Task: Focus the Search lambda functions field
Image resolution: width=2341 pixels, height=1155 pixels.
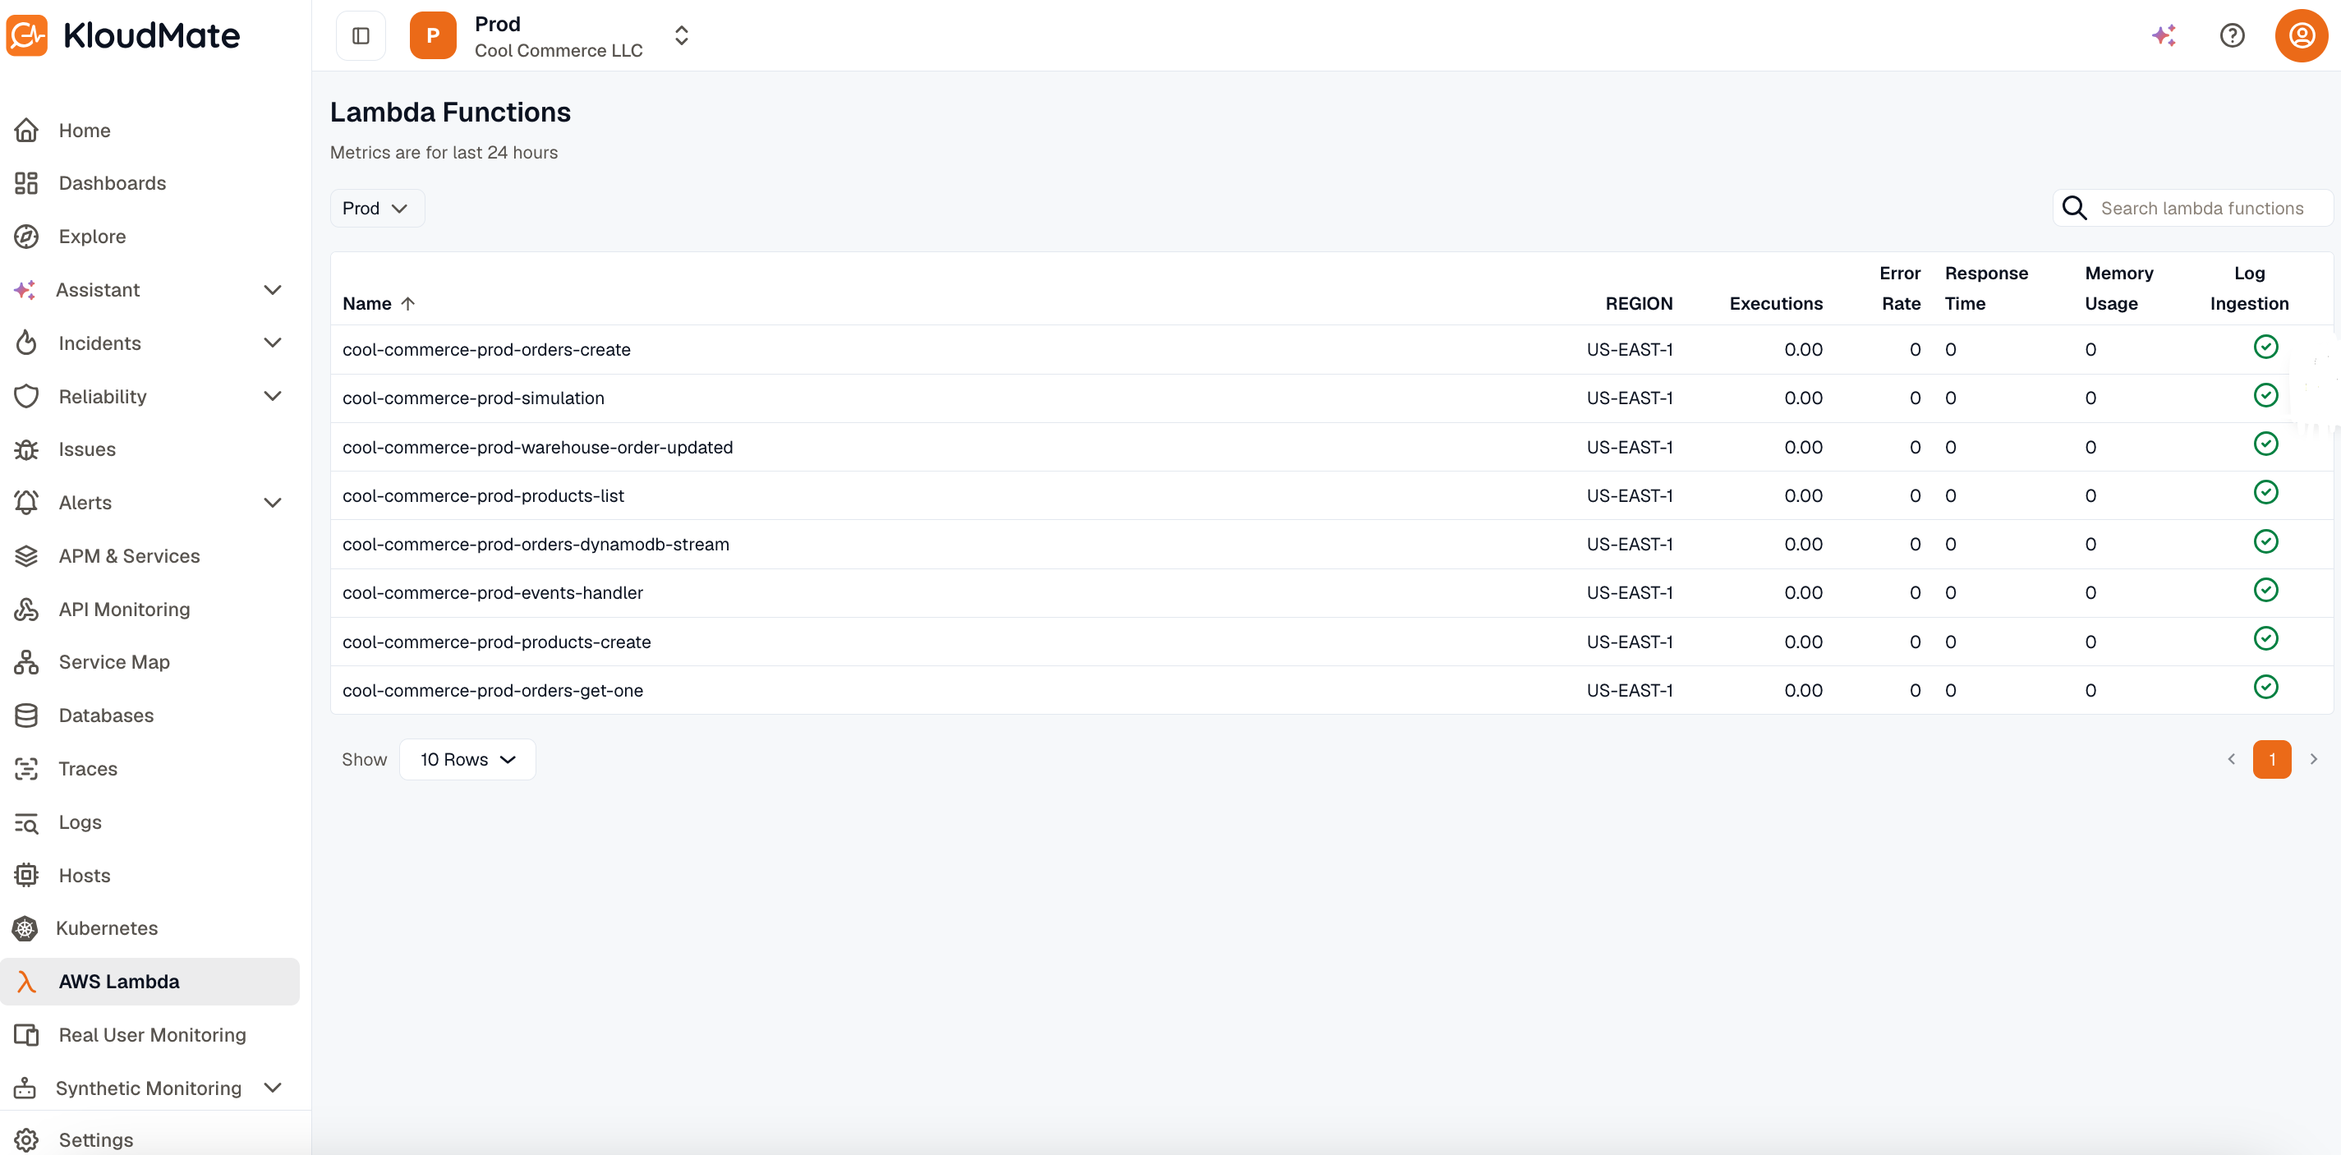Action: 2192,208
